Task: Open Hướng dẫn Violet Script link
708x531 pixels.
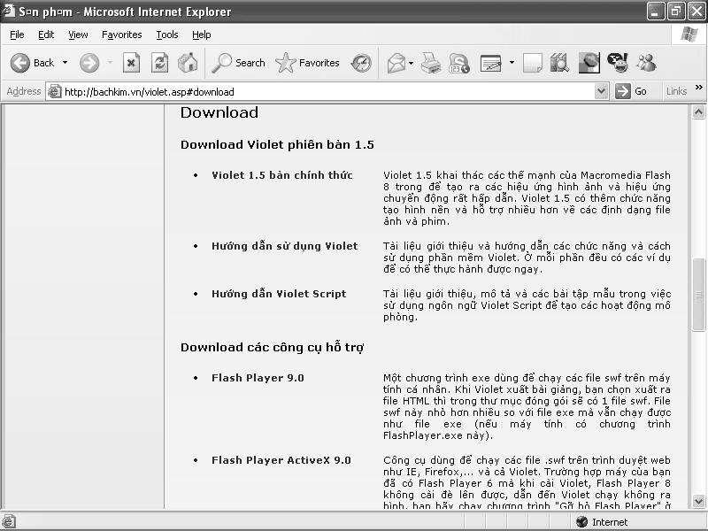Action: [279, 294]
